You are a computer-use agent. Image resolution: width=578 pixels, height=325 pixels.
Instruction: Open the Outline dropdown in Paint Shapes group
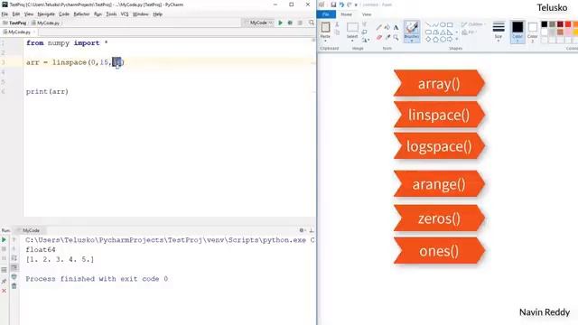(473, 24)
